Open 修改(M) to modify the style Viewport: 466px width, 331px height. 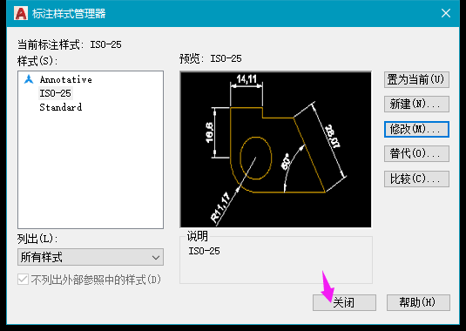click(416, 129)
